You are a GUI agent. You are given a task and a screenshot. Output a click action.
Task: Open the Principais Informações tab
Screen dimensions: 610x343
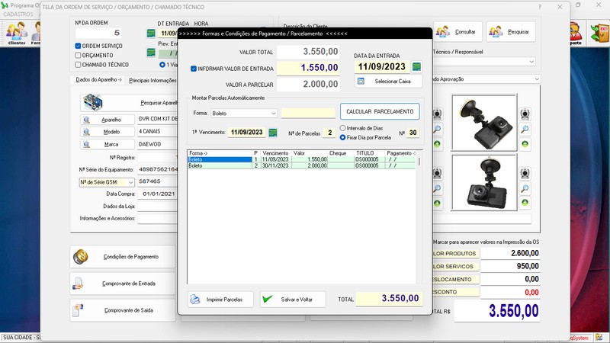pyautogui.click(x=152, y=80)
